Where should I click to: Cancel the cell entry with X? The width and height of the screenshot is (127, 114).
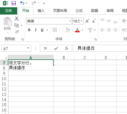pos(46,48)
